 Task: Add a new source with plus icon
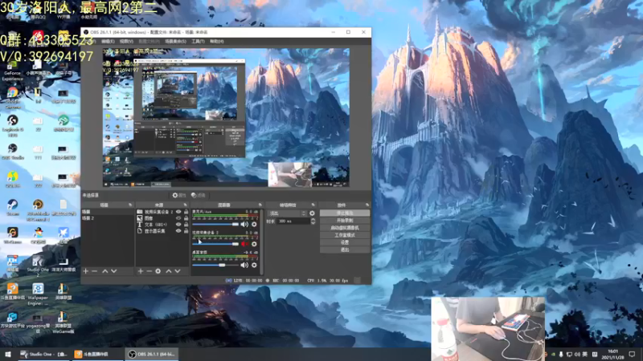pyautogui.click(x=140, y=271)
